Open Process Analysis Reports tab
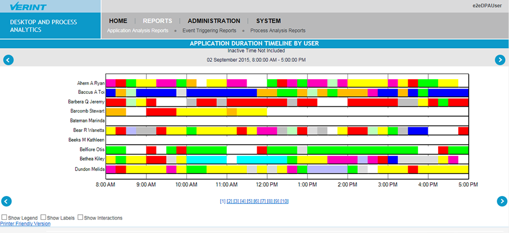Viewport: 509px width, 233px height. 277,30
